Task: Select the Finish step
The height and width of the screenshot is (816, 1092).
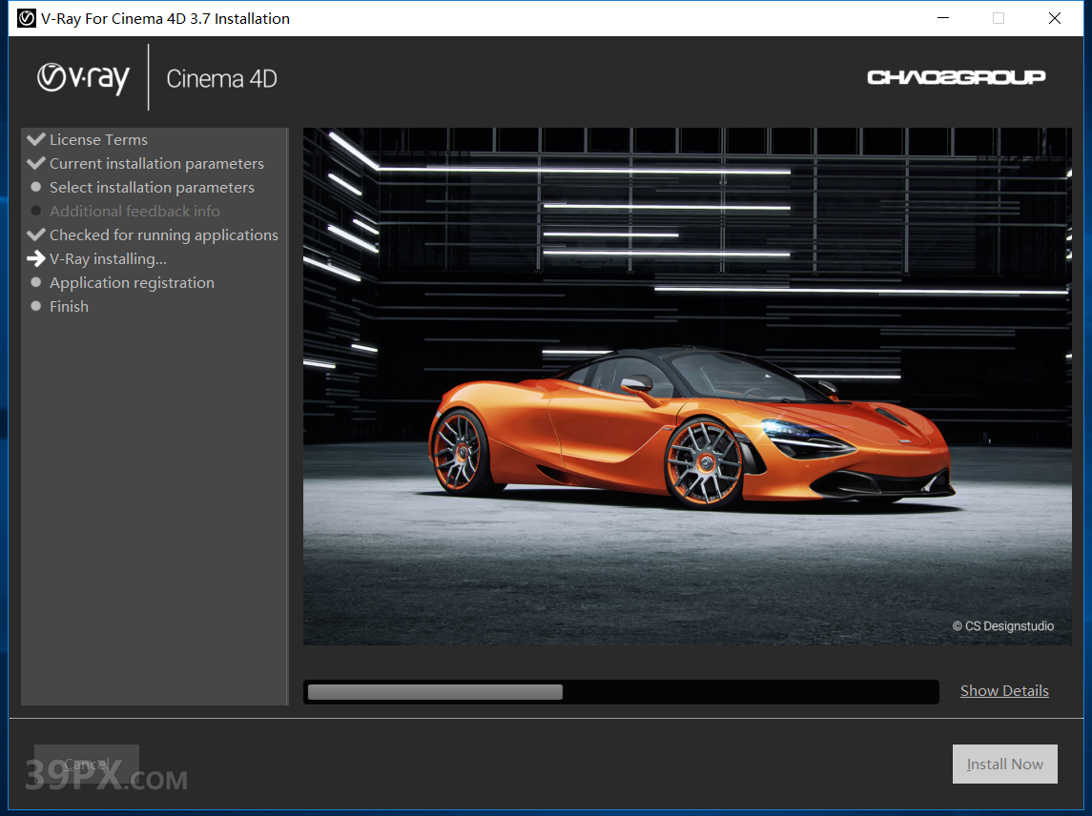Action: (69, 306)
